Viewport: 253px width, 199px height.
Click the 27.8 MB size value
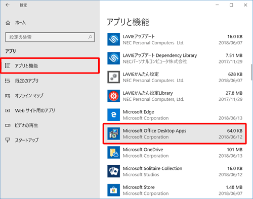(234, 93)
